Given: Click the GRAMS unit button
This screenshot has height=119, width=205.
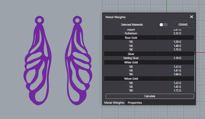Looking at the screenshot, I should pyautogui.click(x=183, y=25).
